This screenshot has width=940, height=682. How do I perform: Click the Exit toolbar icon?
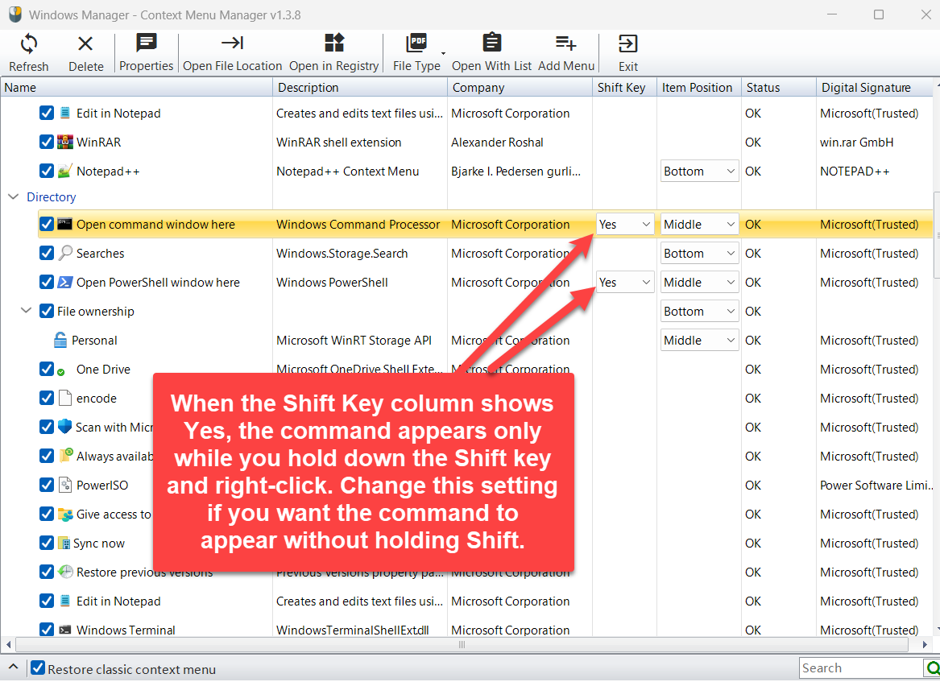[627, 43]
